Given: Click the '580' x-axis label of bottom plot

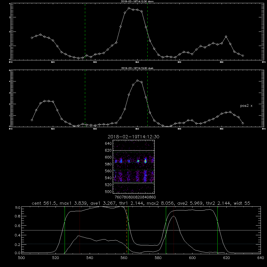Looking at the screenshot, I should [x=158, y=258].
